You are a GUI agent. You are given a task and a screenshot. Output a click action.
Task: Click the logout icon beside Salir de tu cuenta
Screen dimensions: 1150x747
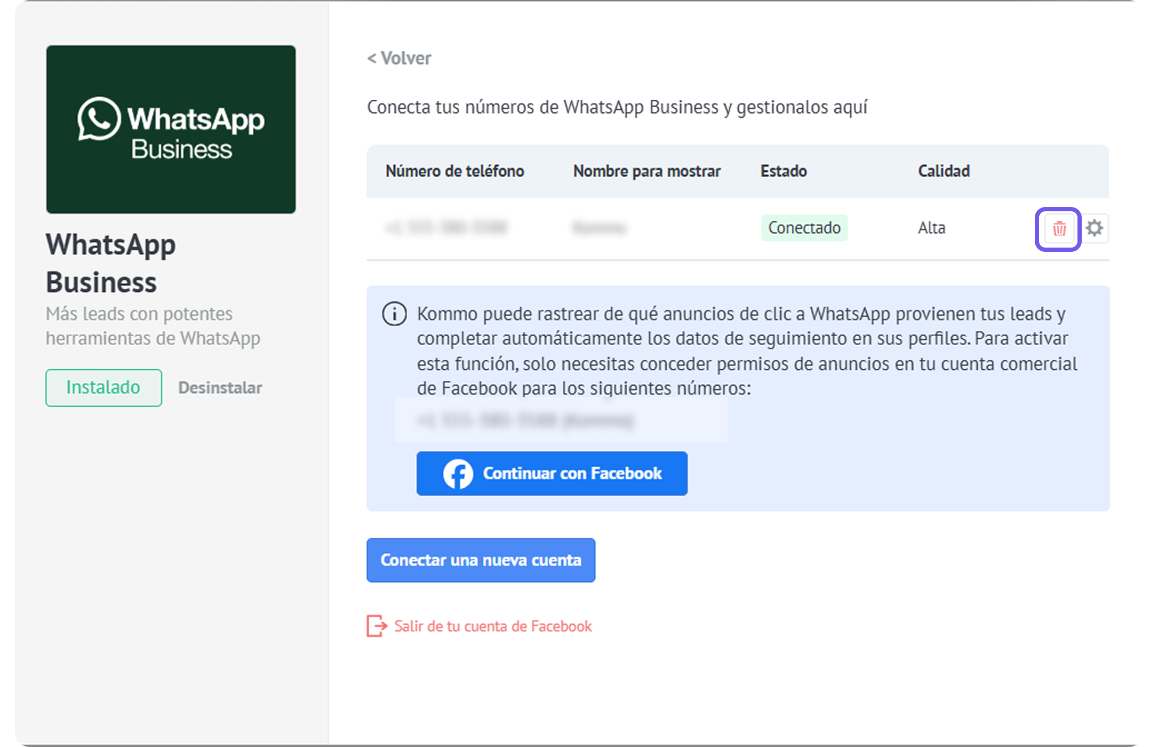(377, 626)
